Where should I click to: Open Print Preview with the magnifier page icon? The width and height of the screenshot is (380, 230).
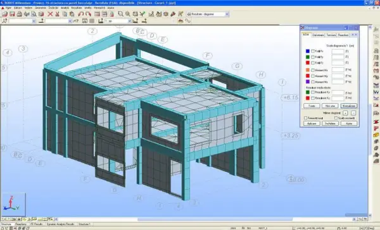(x=34, y=14)
